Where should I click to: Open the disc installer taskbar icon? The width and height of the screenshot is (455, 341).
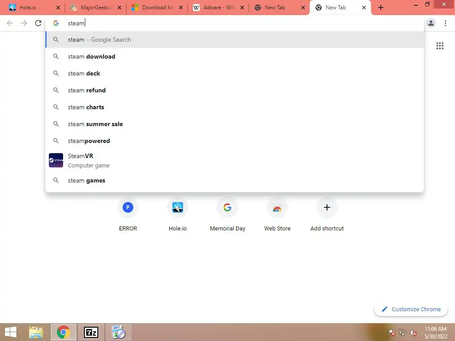tap(118, 332)
